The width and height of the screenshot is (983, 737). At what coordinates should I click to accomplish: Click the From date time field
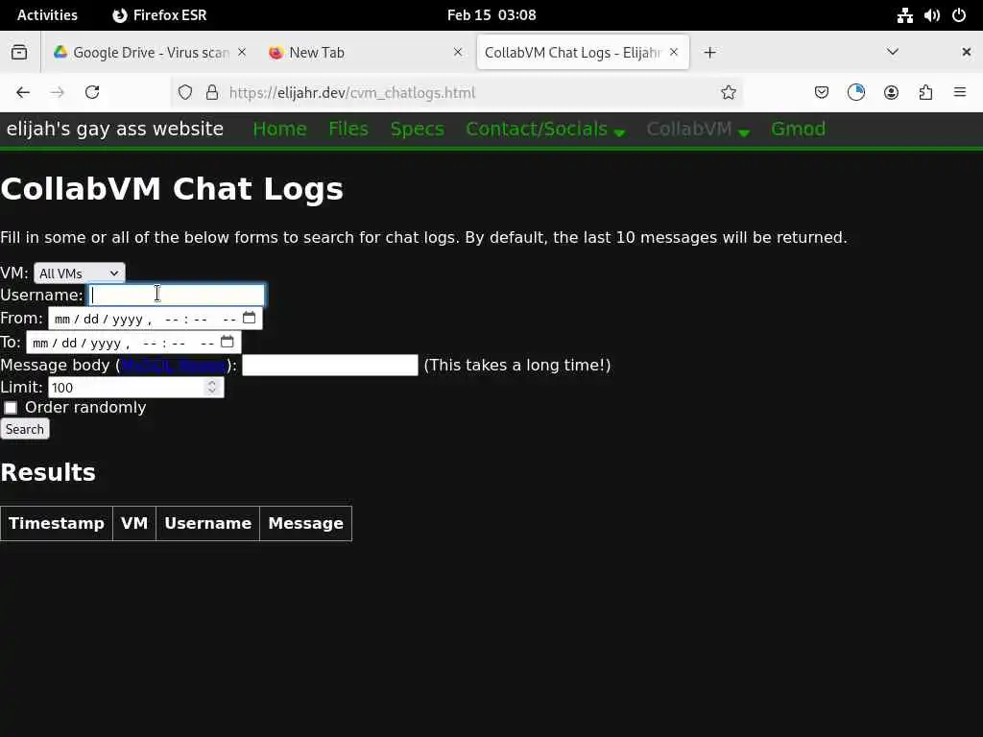(155, 319)
